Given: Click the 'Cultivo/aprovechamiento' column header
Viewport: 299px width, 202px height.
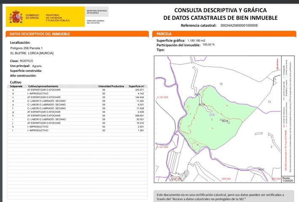Looking at the screenshot, I should pyautogui.click(x=43, y=86).
